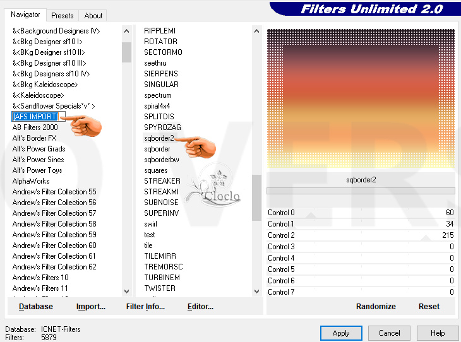Select the sqborderbw filter
The width and height of the screenshot is (461, 342).
pos(162,160)
